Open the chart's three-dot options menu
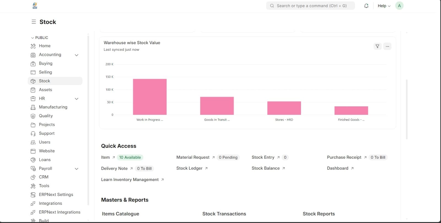This screenshot has width=441, height=223. click(387, 46)
